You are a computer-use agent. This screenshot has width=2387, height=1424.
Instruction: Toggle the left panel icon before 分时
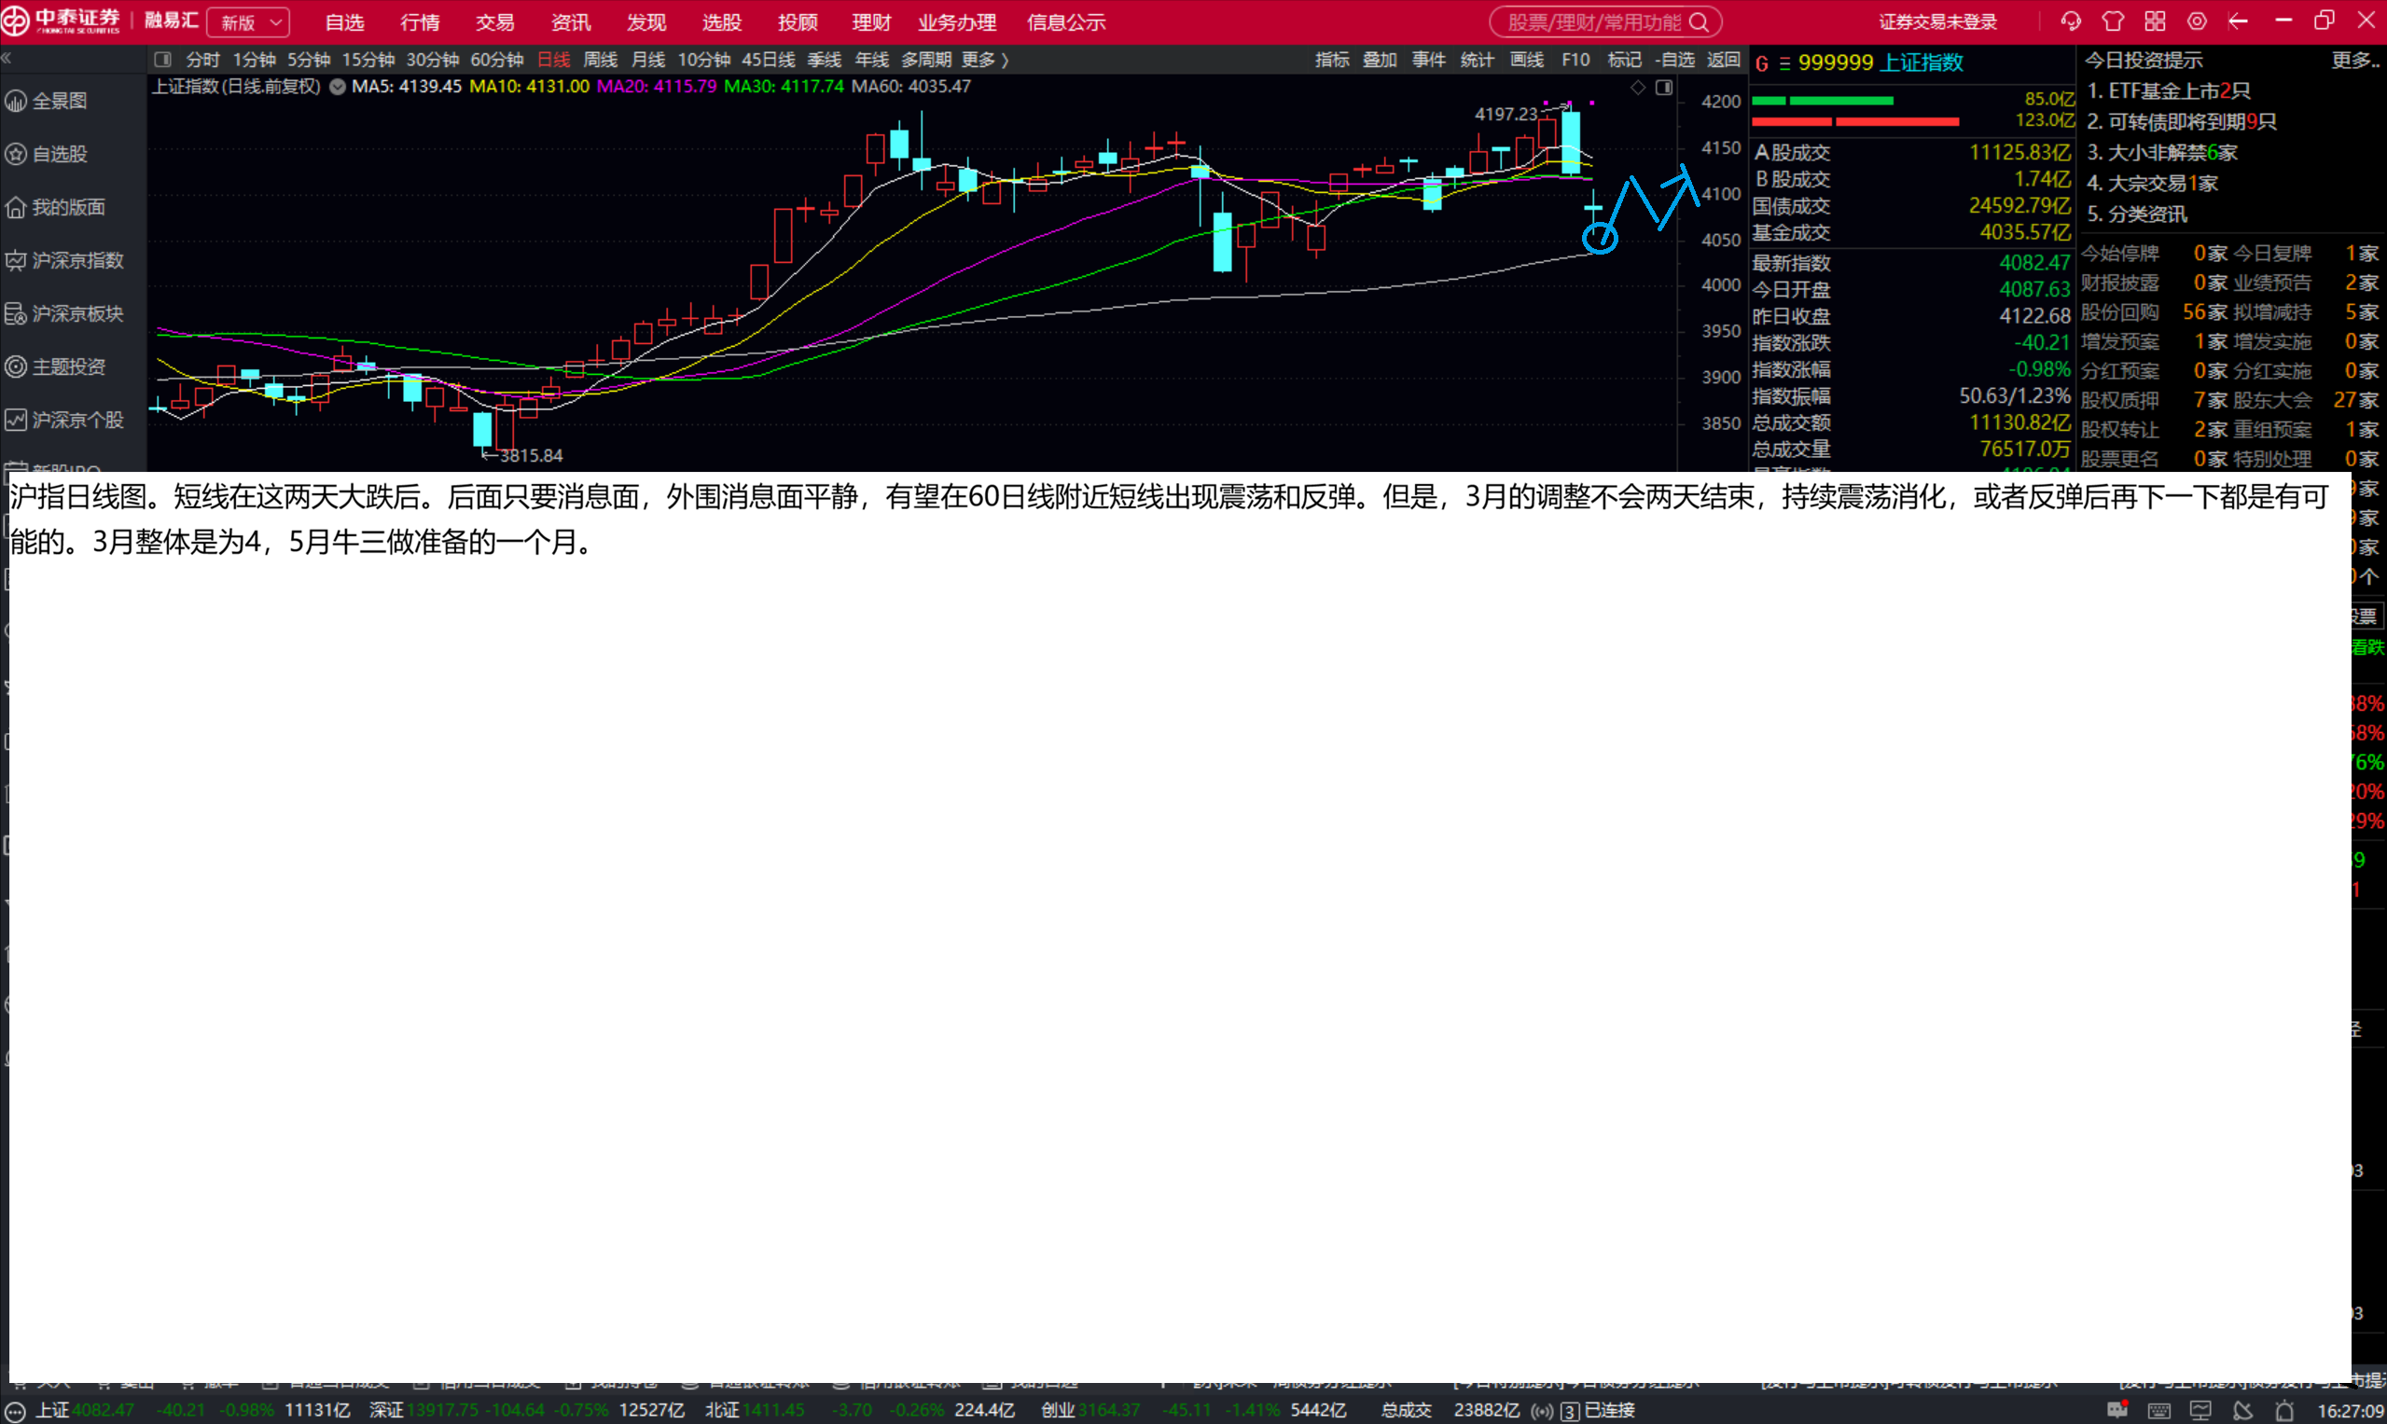(163, 60)
